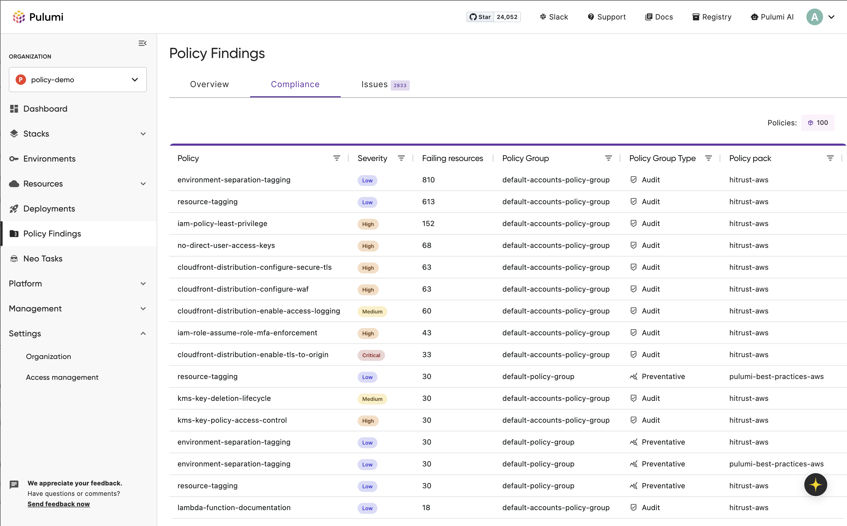Filter the Policy column
The height and width of the screenshot is (526, 847).
[x=337, y=158]
